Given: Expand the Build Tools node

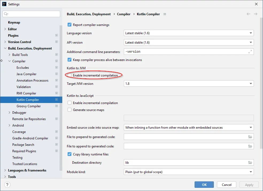Looking at the screenshot, I should pyautogui.click(x=9, y=55).
